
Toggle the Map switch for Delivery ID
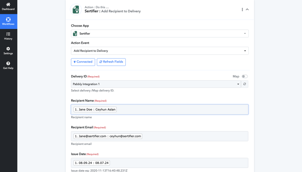[245, 77]
